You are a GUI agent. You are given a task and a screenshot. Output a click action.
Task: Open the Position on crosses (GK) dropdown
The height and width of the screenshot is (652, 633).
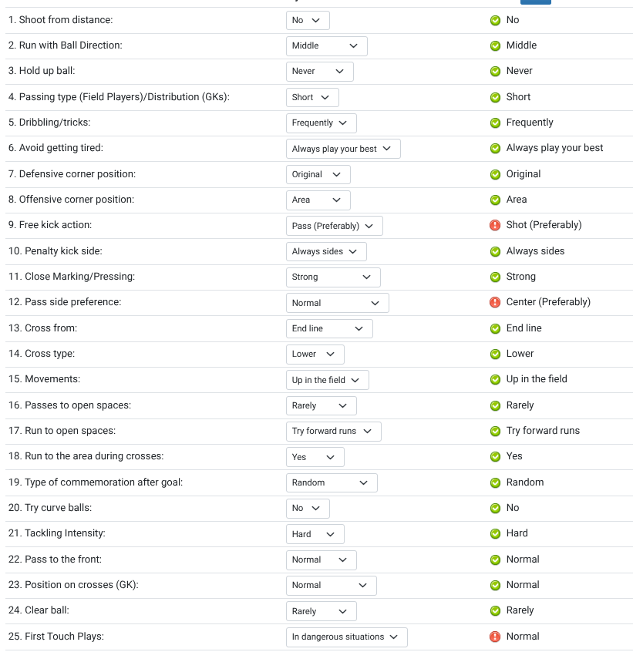click(x=331, y=586)
